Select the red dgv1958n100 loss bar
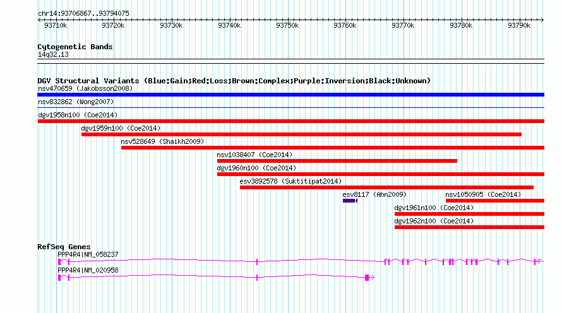 point(290,121)
